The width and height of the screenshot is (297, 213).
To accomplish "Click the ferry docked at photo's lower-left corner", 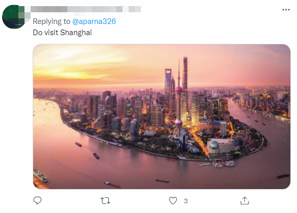I will click(x=40, y=175).
